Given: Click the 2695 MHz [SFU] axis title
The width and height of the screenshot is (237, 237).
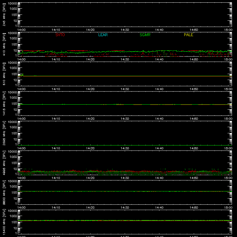Looking at the screenshot, I should click(4, 133).
